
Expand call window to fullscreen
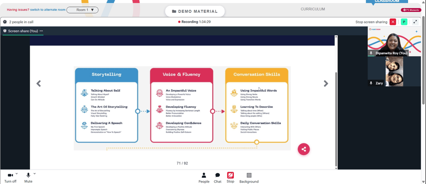(415, 22)
